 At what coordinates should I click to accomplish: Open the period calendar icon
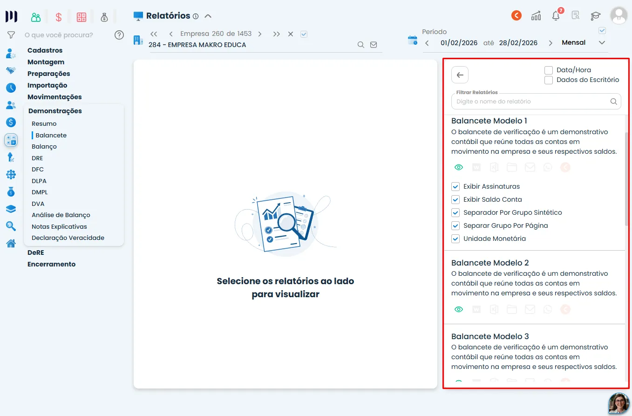point(413,40)
